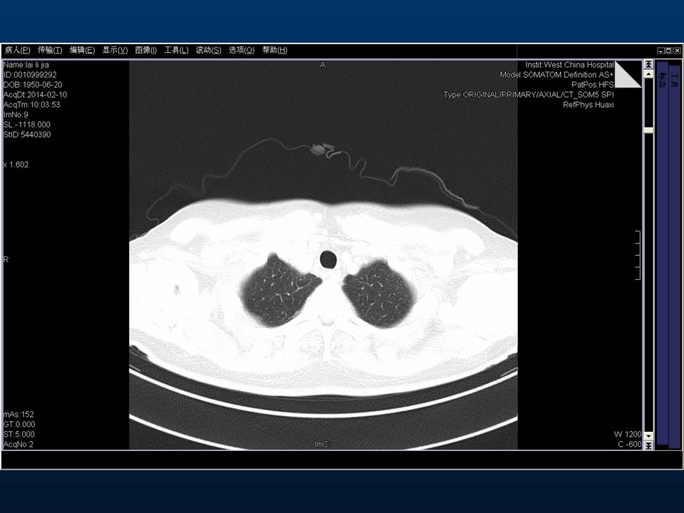Image resolution: width=684 pixels, height=513 pixels.
Task: Open the 标志 vertical side tab
Action: (663, 80)
